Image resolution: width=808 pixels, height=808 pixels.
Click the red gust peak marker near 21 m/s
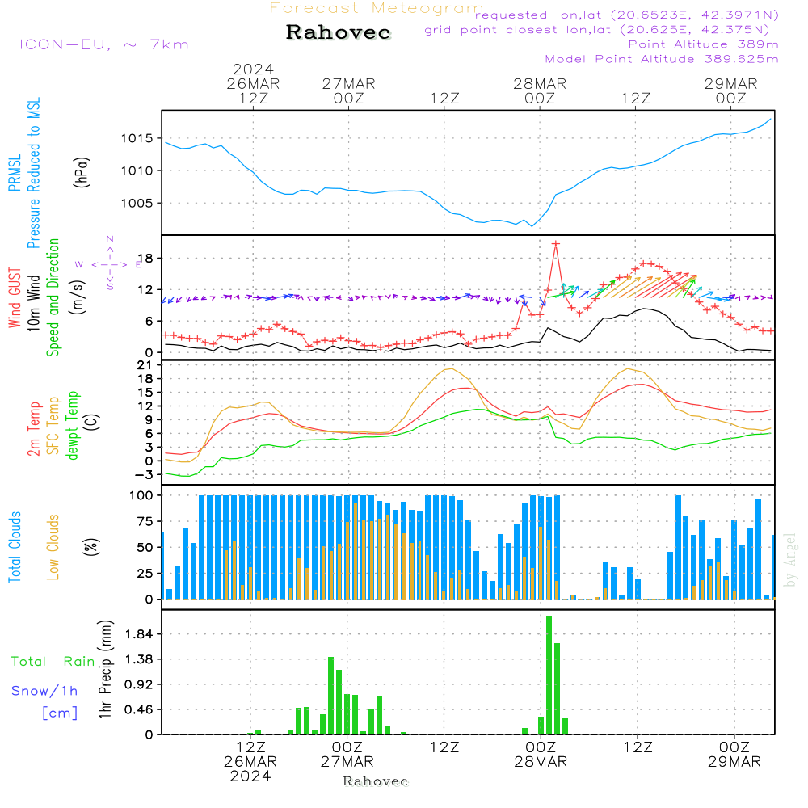click(x=556, y=244)
